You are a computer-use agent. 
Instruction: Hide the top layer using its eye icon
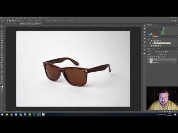148,59
